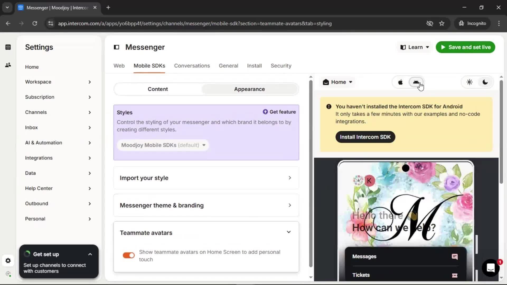Screen dimensions: 507x285
Task: Select the Content segment
Action: pyautogui.click(x=158, y=89)
